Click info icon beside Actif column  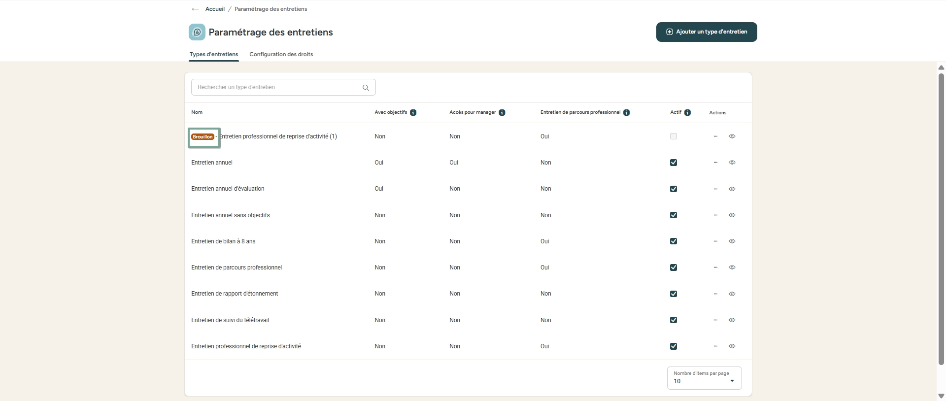(x=687, y=113)
